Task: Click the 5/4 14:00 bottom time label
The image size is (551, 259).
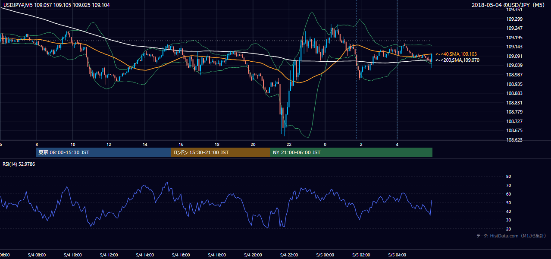Action: pos(145,255)
